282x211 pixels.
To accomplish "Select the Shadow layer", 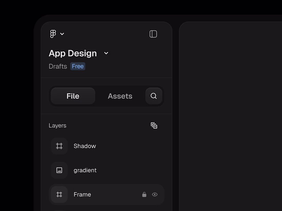I will (85, 146).
